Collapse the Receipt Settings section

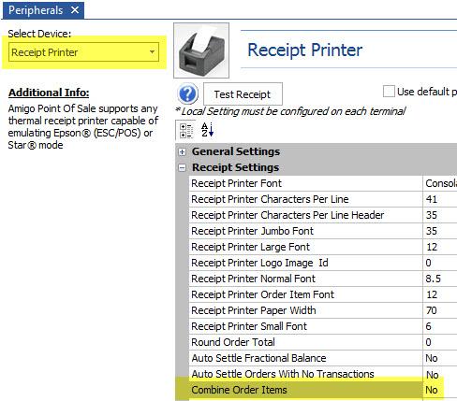pyautogui.click(x=183, y=168)
